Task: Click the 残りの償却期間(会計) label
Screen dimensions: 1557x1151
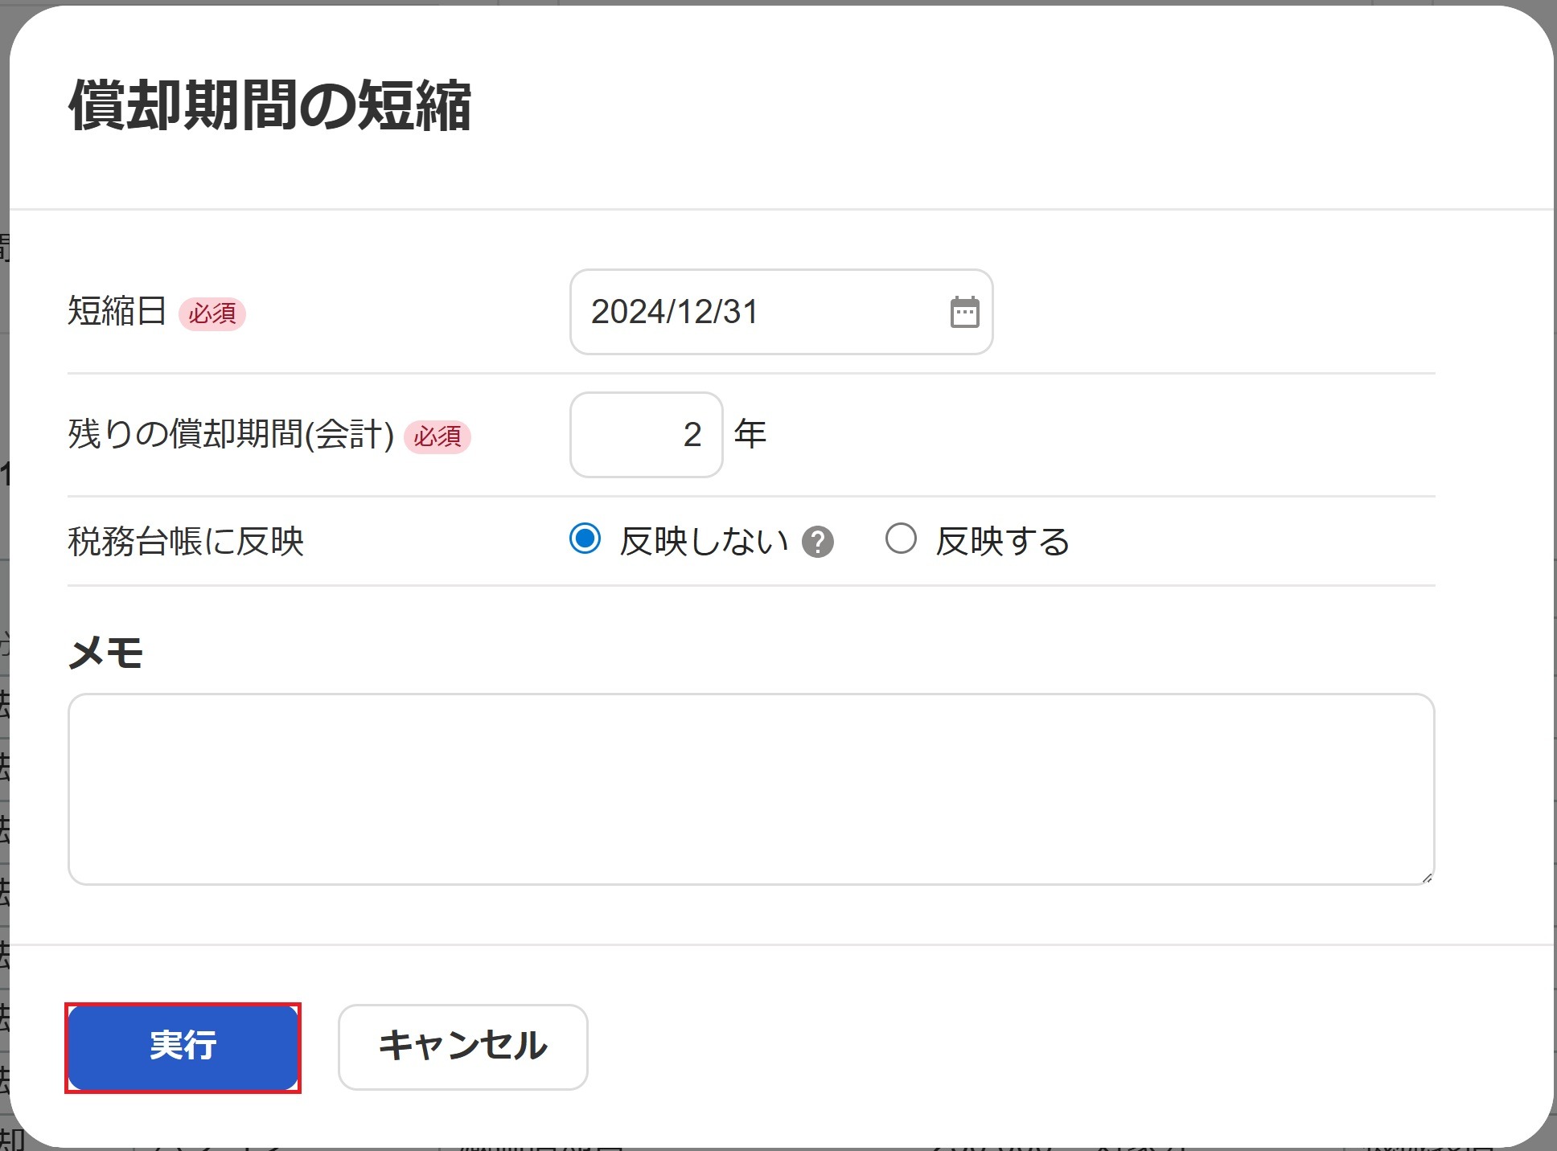Action: click(x=231, y=435)
